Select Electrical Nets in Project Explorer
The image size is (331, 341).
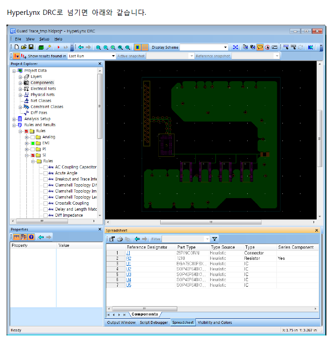click(43, 89)
